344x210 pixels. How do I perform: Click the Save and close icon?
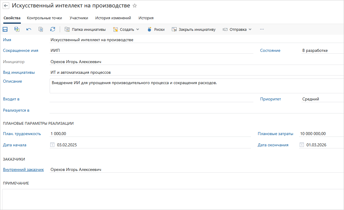coord(17,29)
